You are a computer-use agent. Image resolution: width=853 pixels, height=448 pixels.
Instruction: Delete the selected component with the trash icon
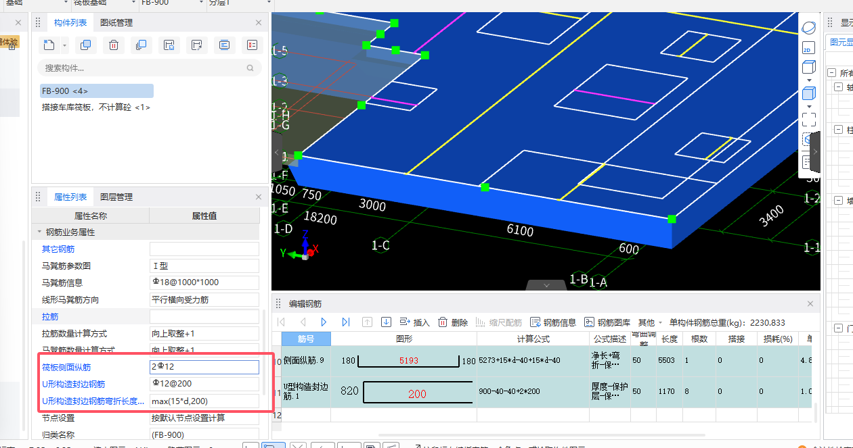coord(114,45)
